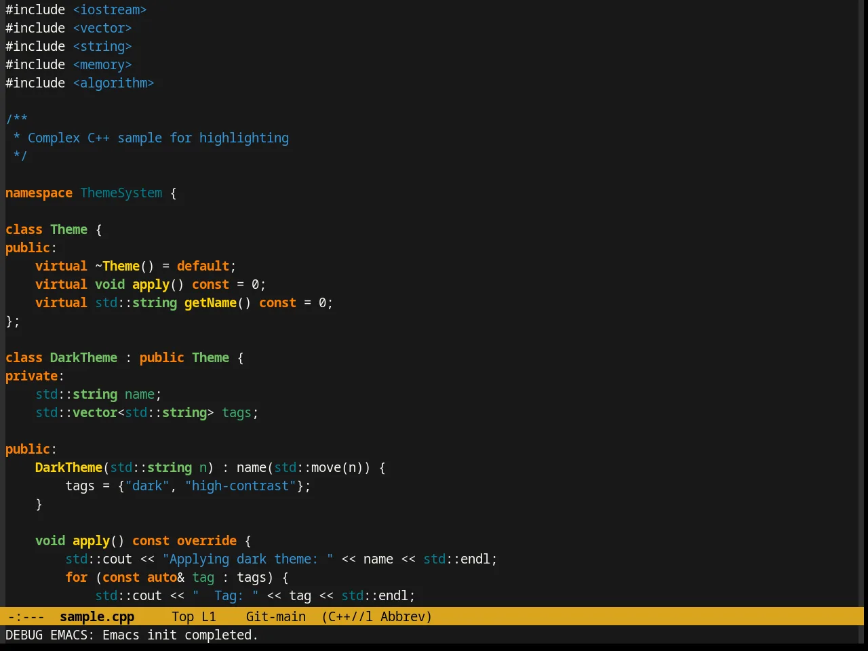The image size is (868, 651).
Task: Click the 'override' keyword
Action: point(207,540)
